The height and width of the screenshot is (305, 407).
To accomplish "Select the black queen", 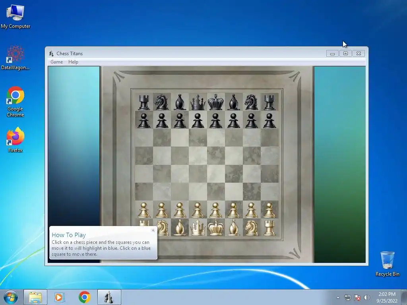I will 198,102.
